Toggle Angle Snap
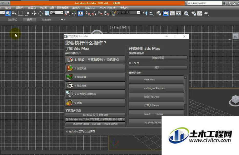This screenshot has height=155, width=239. click(94, 13)
